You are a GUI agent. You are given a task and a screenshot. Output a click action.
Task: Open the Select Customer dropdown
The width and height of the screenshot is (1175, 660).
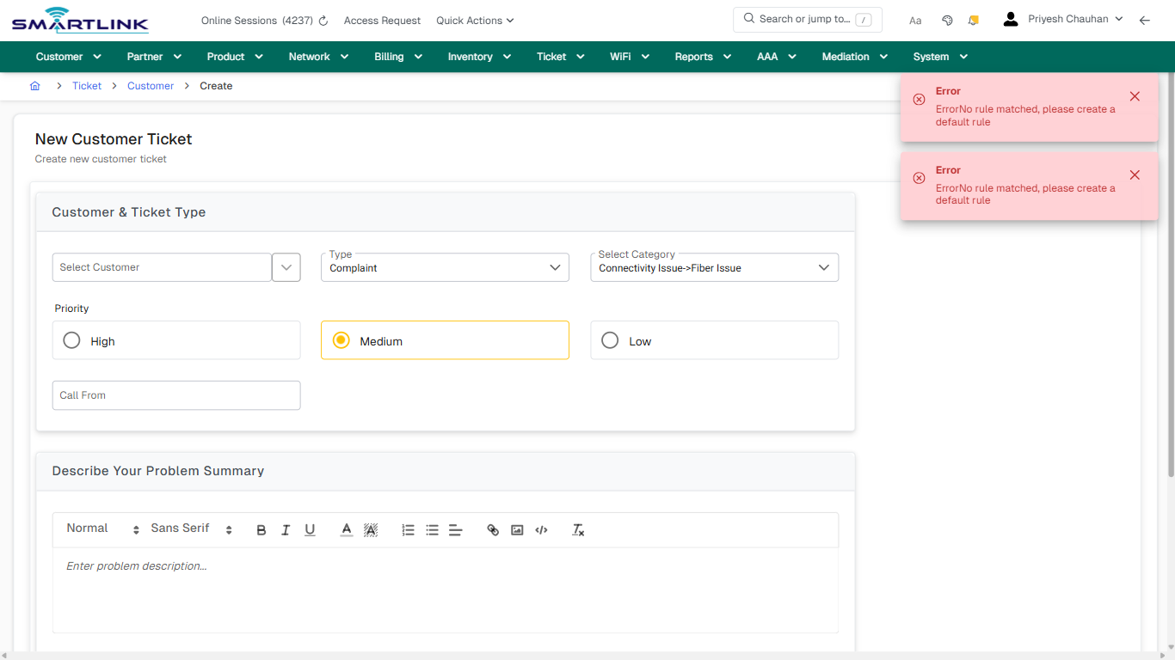point(286,267)
